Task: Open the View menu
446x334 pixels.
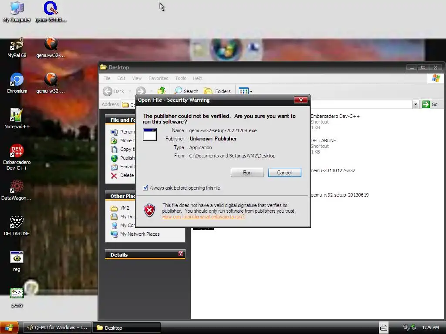Action: 137,78
